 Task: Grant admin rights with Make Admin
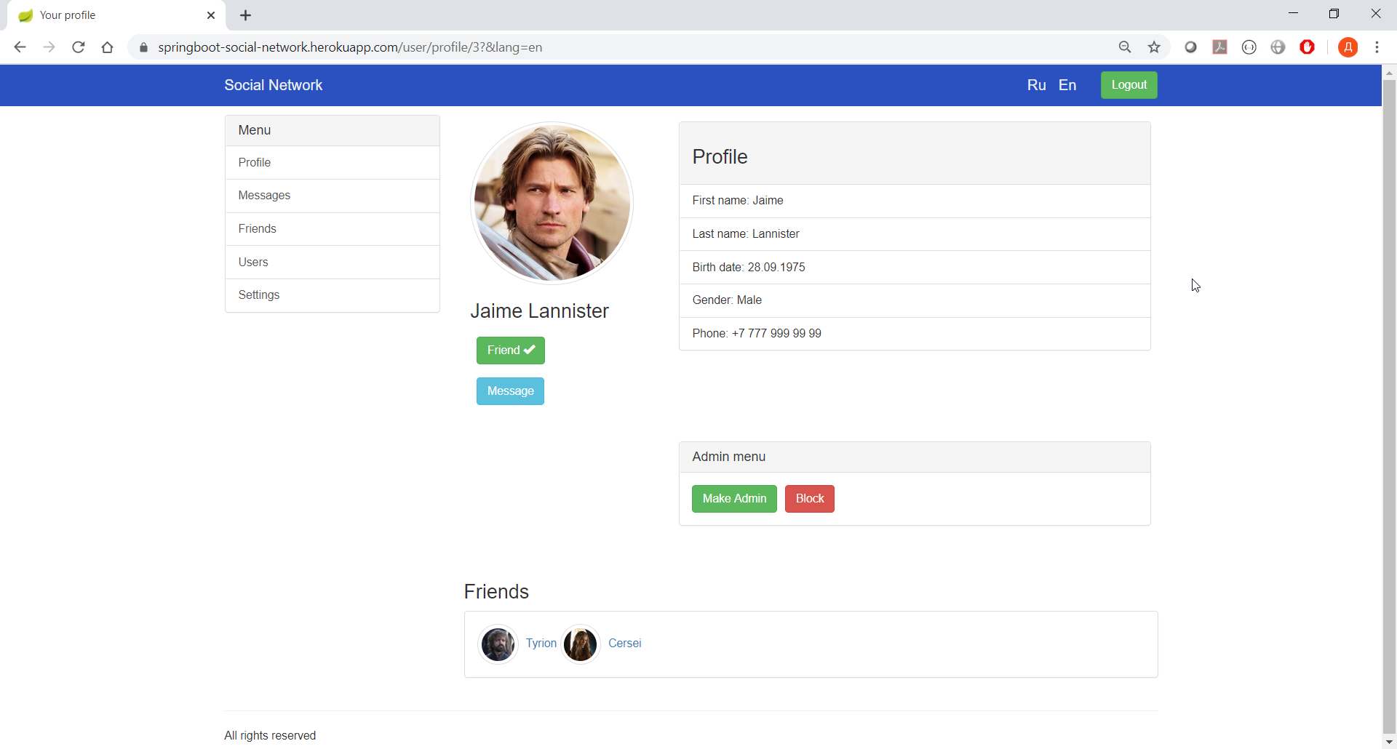[x=734, y=499]
